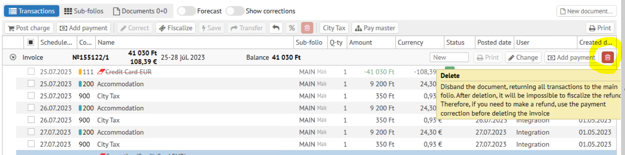Click the -41 030 Ft amount

pyautogui.click(x=379, y=72)
